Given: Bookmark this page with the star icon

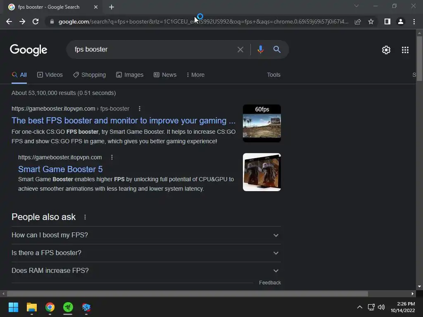Looking at the screenshot, I should (371, 21).
